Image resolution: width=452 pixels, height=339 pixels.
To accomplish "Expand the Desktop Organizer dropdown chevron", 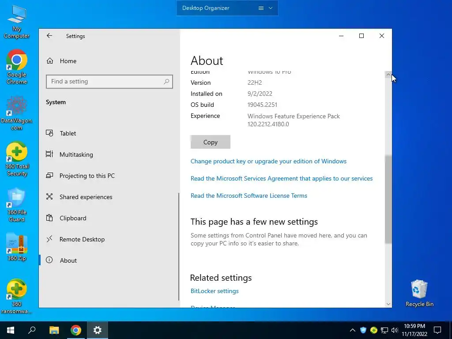I will [x=271, y=8].
